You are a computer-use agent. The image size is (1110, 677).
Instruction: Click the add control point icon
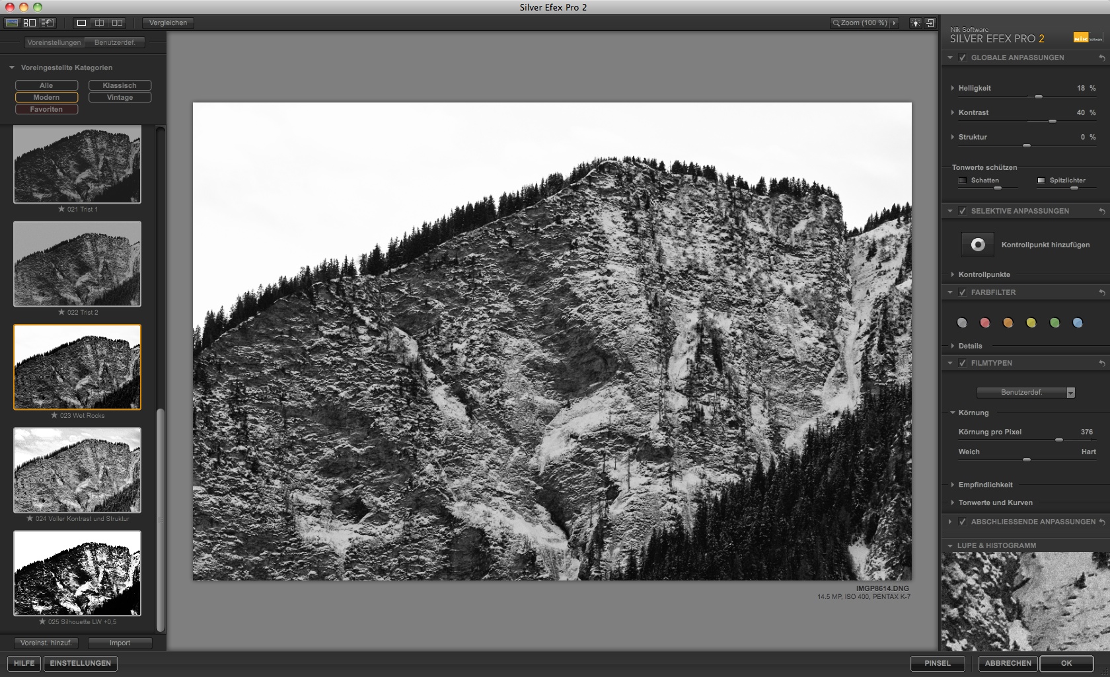coord(978,245)
